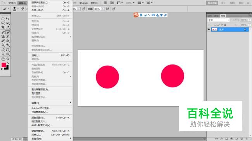Choose 还原状态更改(O) from the menu
This screenshot has width=252, height=141.
(50, 2)
